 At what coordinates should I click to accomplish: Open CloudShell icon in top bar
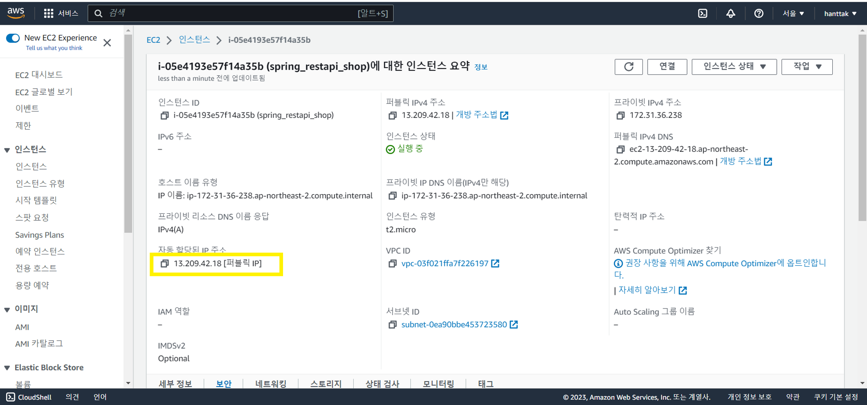click(x=703, y=13)
